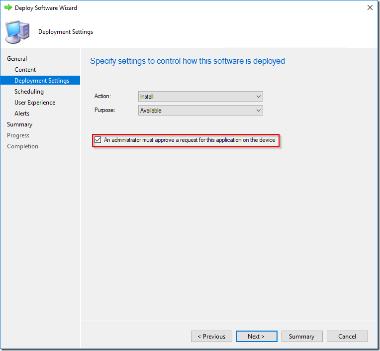
Task: Open the Scheduling step in sidebar
Action: [29, 92]
